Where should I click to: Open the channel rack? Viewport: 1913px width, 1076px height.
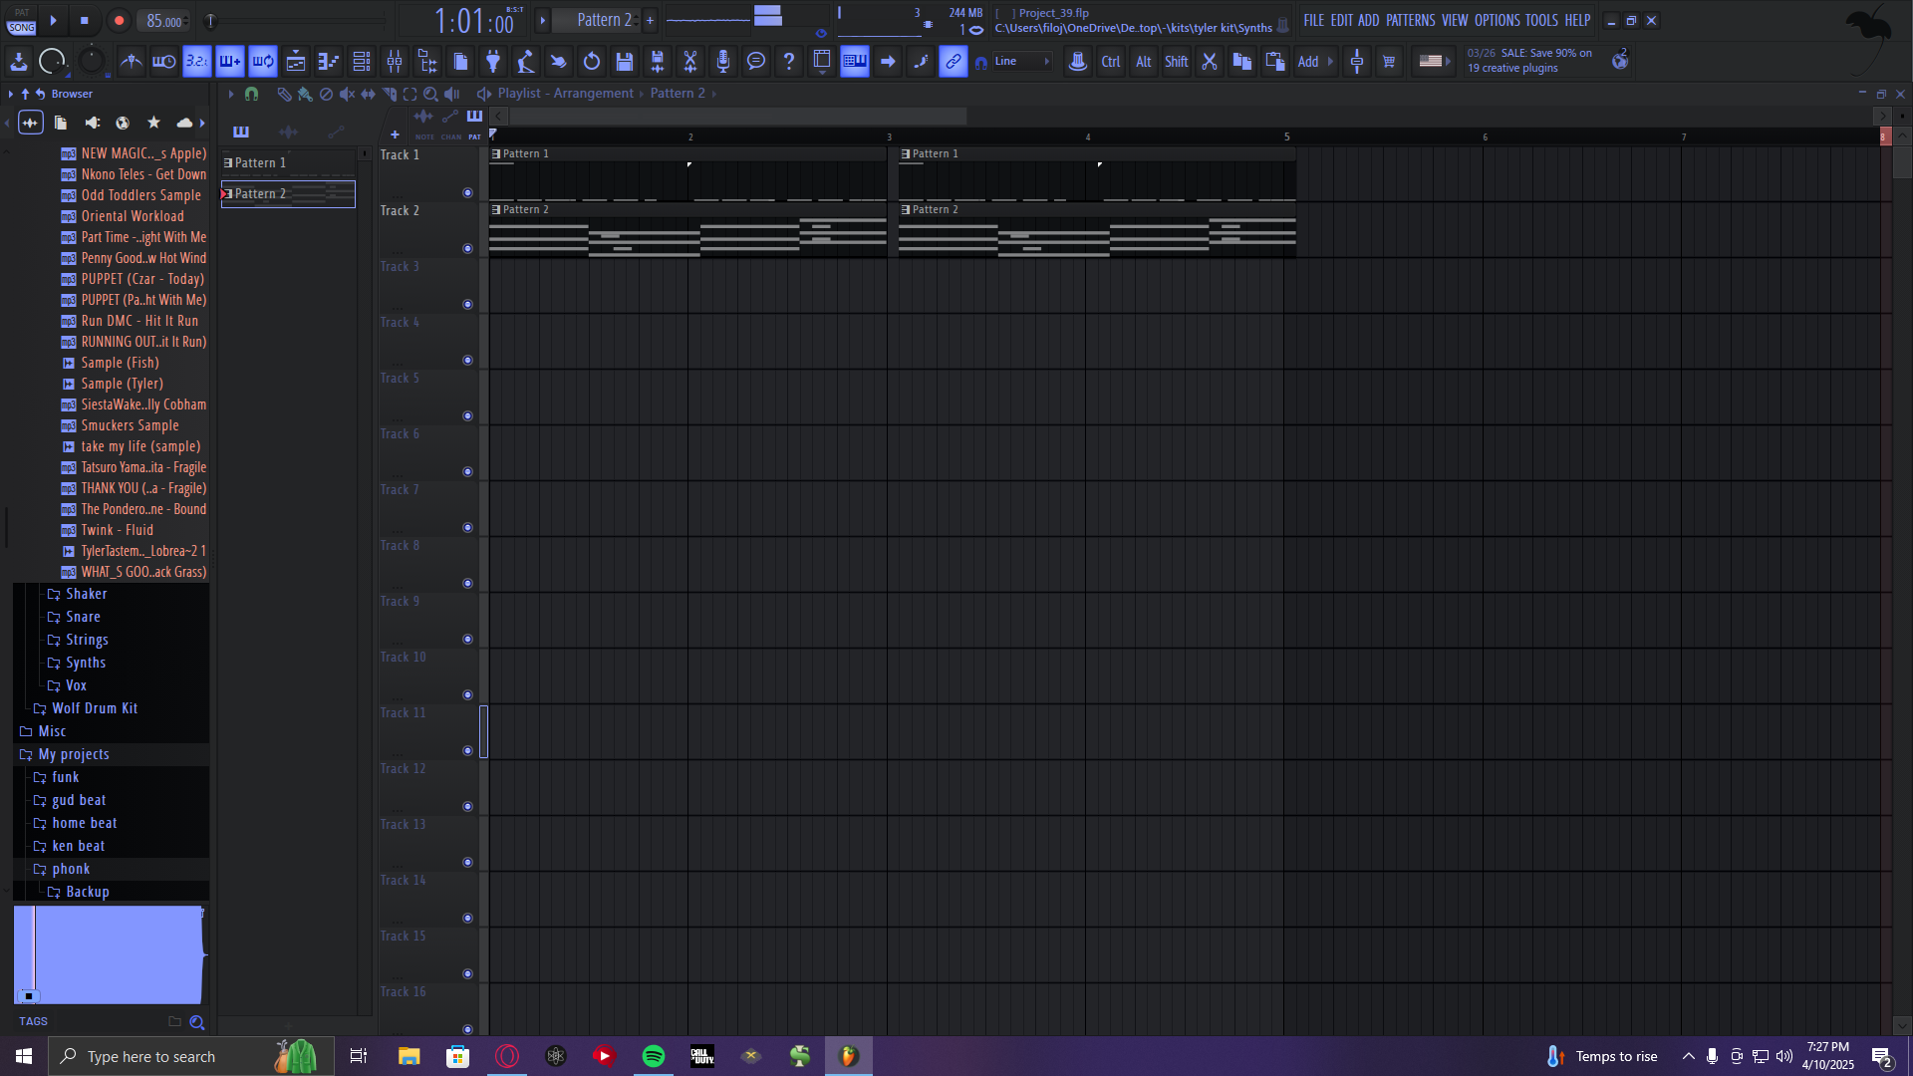click(362, 62)
